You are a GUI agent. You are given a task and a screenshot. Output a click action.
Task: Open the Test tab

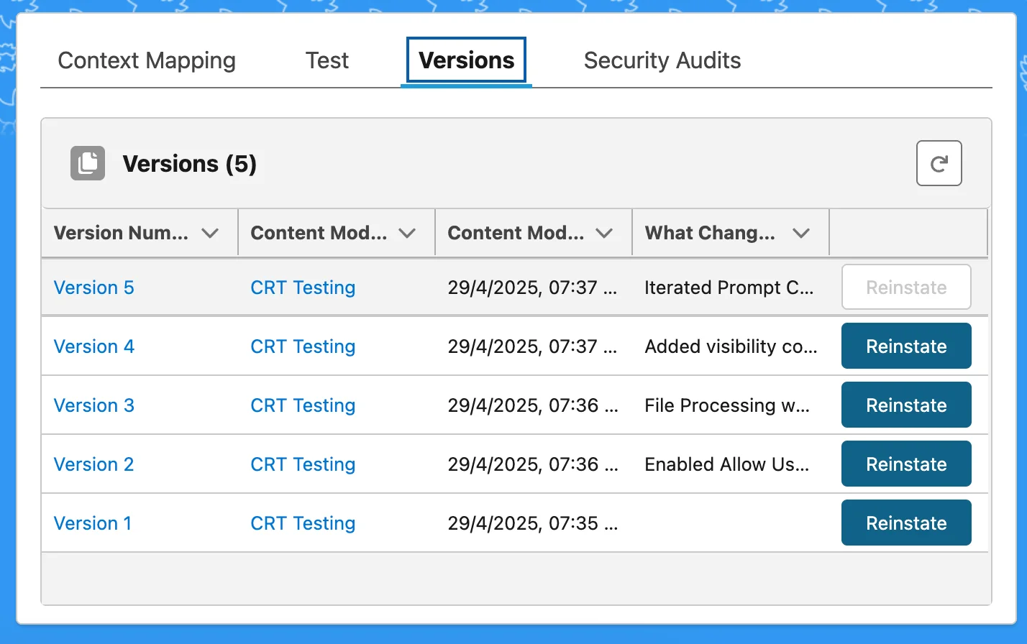pyautogui.click(x=327, y=60)
